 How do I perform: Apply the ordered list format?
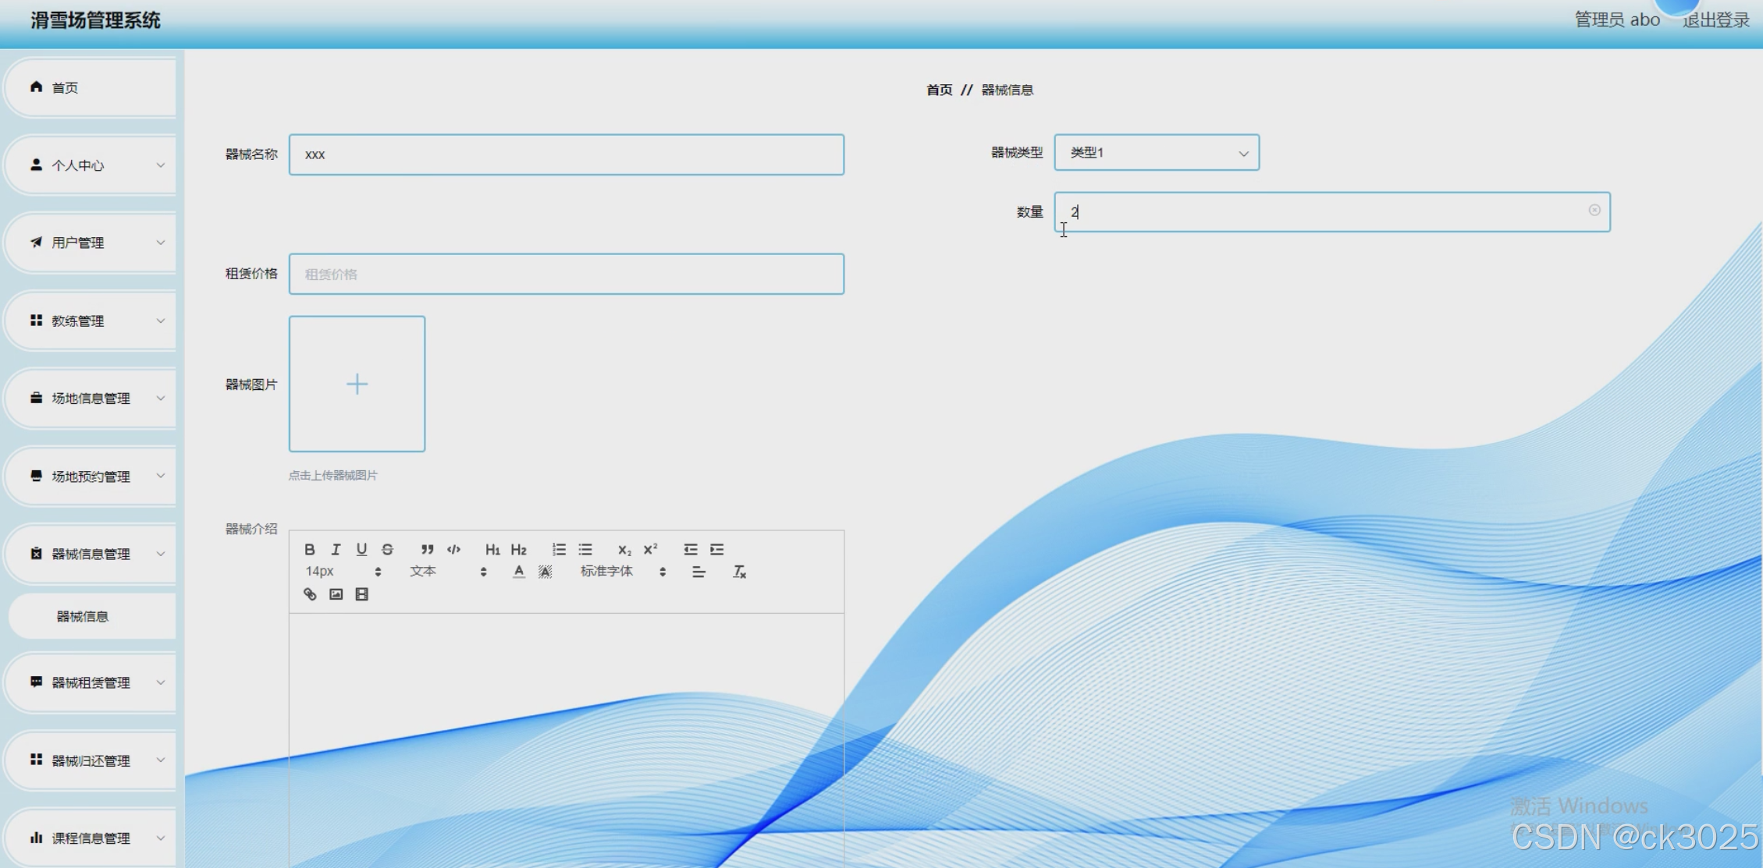(559, 549)
